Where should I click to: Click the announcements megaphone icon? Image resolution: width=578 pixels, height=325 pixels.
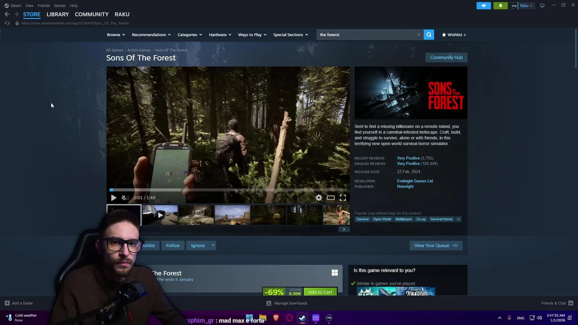point(484,6)
